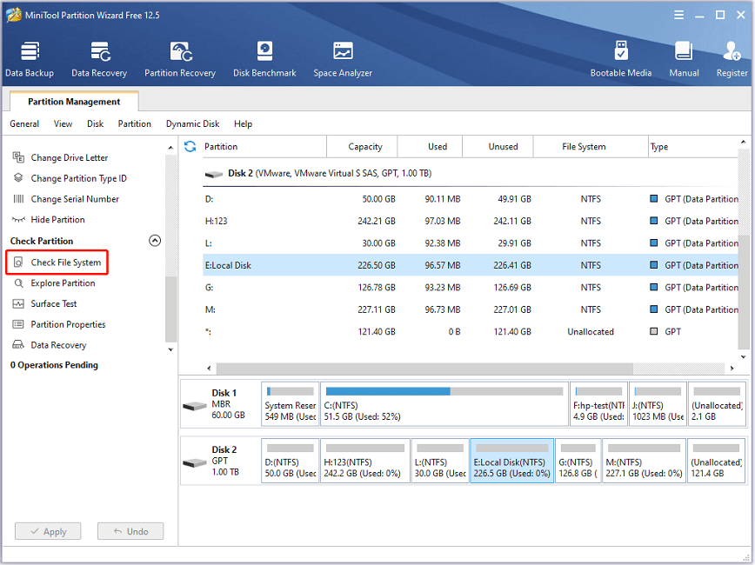755x565 pixels.
Task: Open the General menu
Action: [24, 123]
